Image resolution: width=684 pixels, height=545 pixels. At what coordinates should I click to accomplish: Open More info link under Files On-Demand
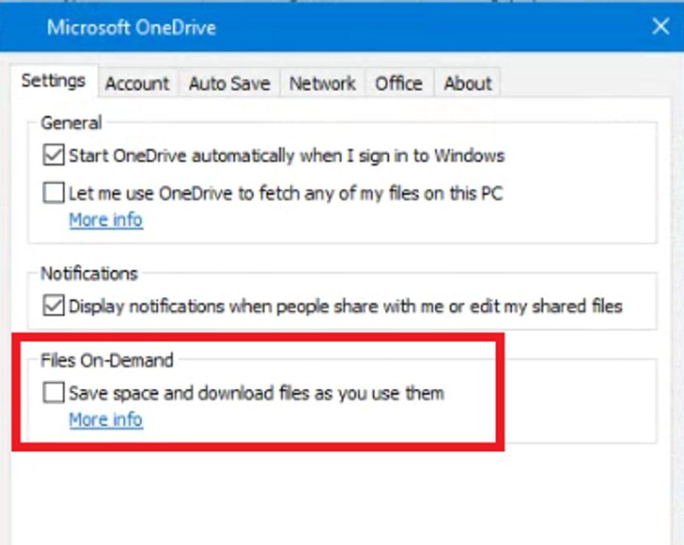106,420
